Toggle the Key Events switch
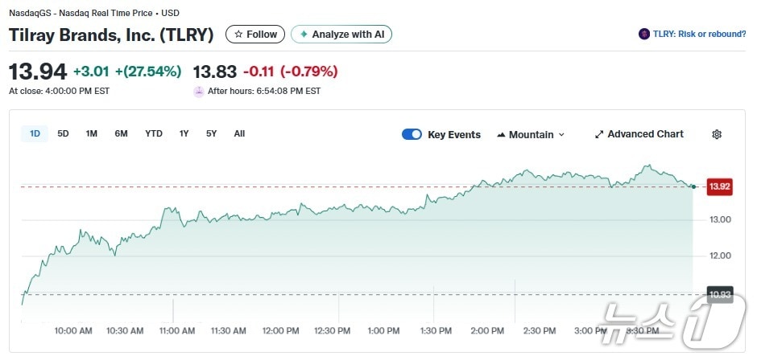The width and height of the screenshot is (757, 360). (412, 134)
